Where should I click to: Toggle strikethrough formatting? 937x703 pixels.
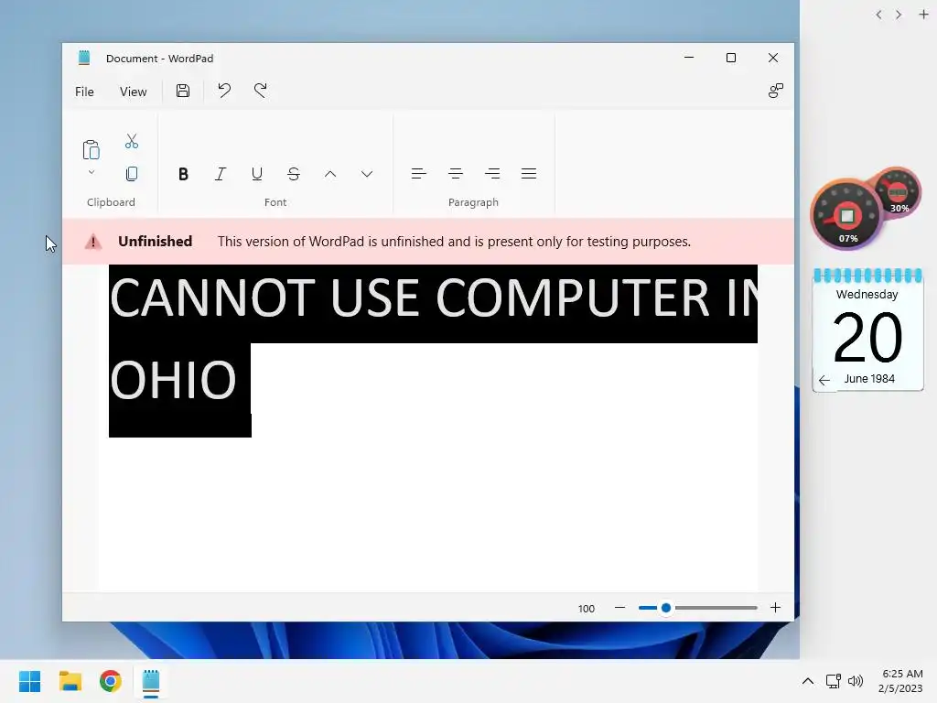[x=294, y=174]
